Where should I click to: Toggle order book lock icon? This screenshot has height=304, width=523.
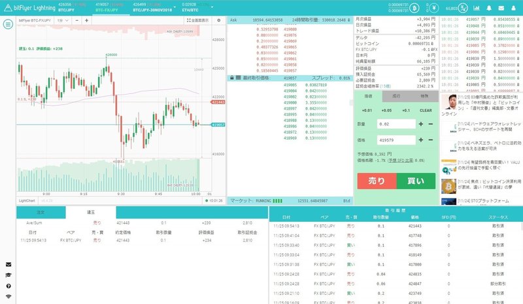coord(232,78)
